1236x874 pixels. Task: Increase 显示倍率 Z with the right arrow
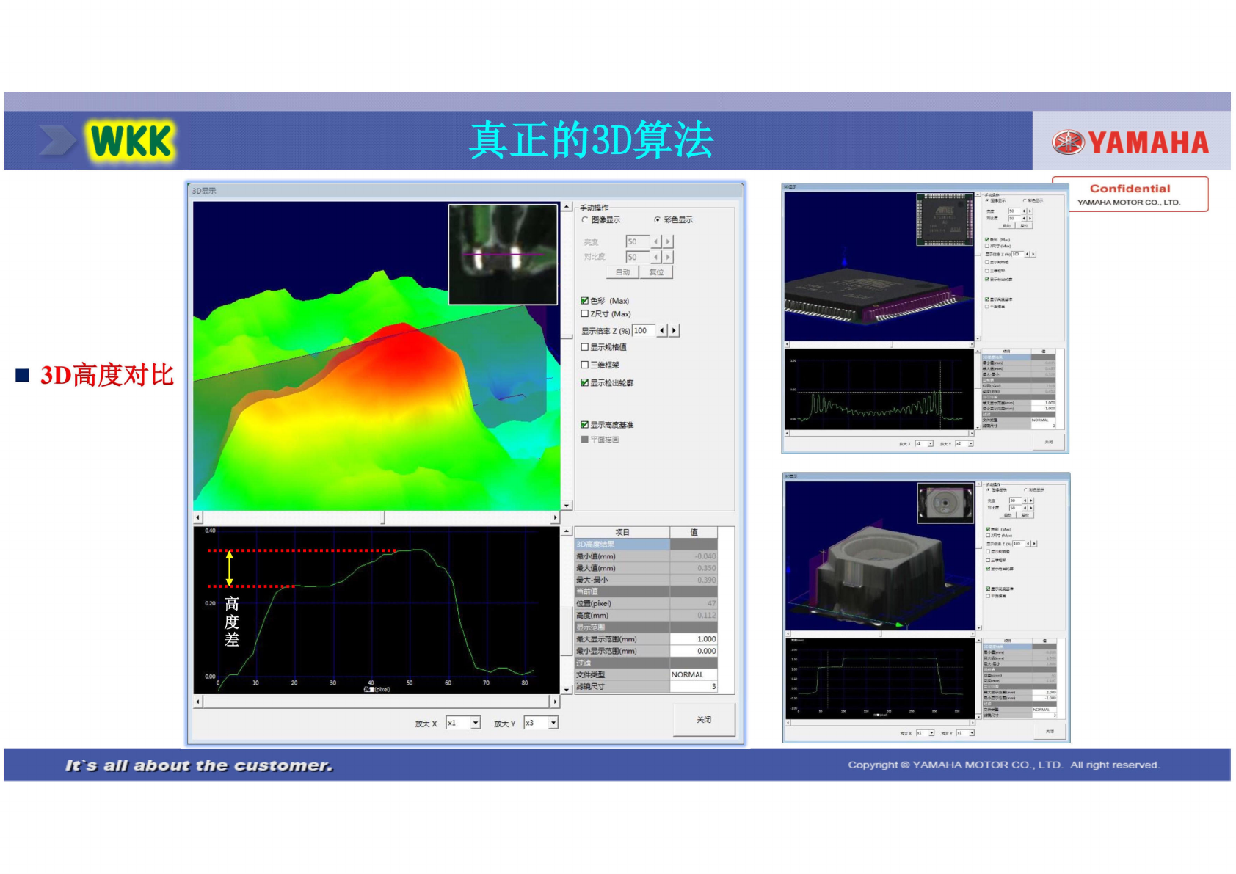(x=674, y=331)
